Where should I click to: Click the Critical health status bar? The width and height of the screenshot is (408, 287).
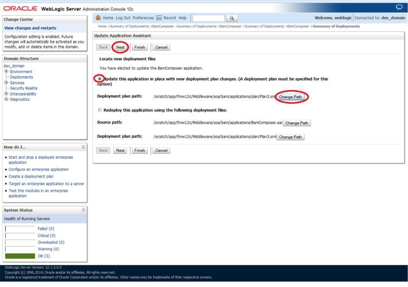pos(20,235)
